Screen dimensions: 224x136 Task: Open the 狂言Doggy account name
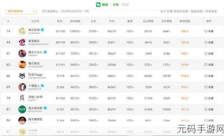tap(35, 74)
